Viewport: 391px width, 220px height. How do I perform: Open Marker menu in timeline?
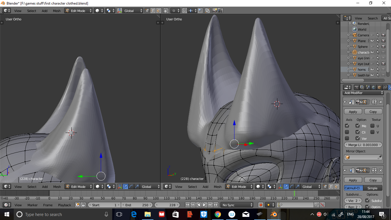point(33,205)
